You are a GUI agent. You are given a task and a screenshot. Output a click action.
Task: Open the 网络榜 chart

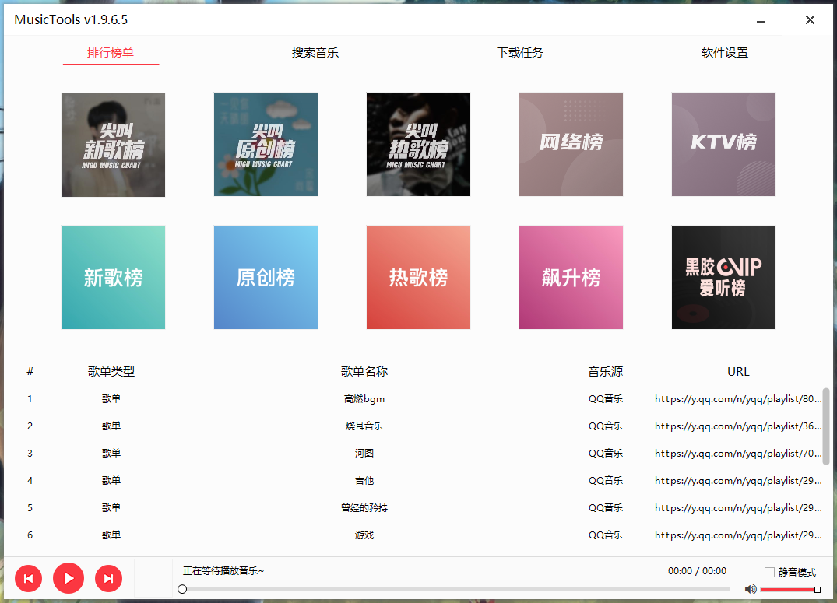[x=571, y=144]
